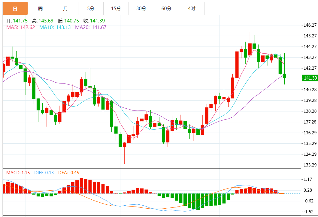The height and width of the screenshot is (217, 318).
Task: Click the latest green candlestick at 141.39
Action: [285, 76]
